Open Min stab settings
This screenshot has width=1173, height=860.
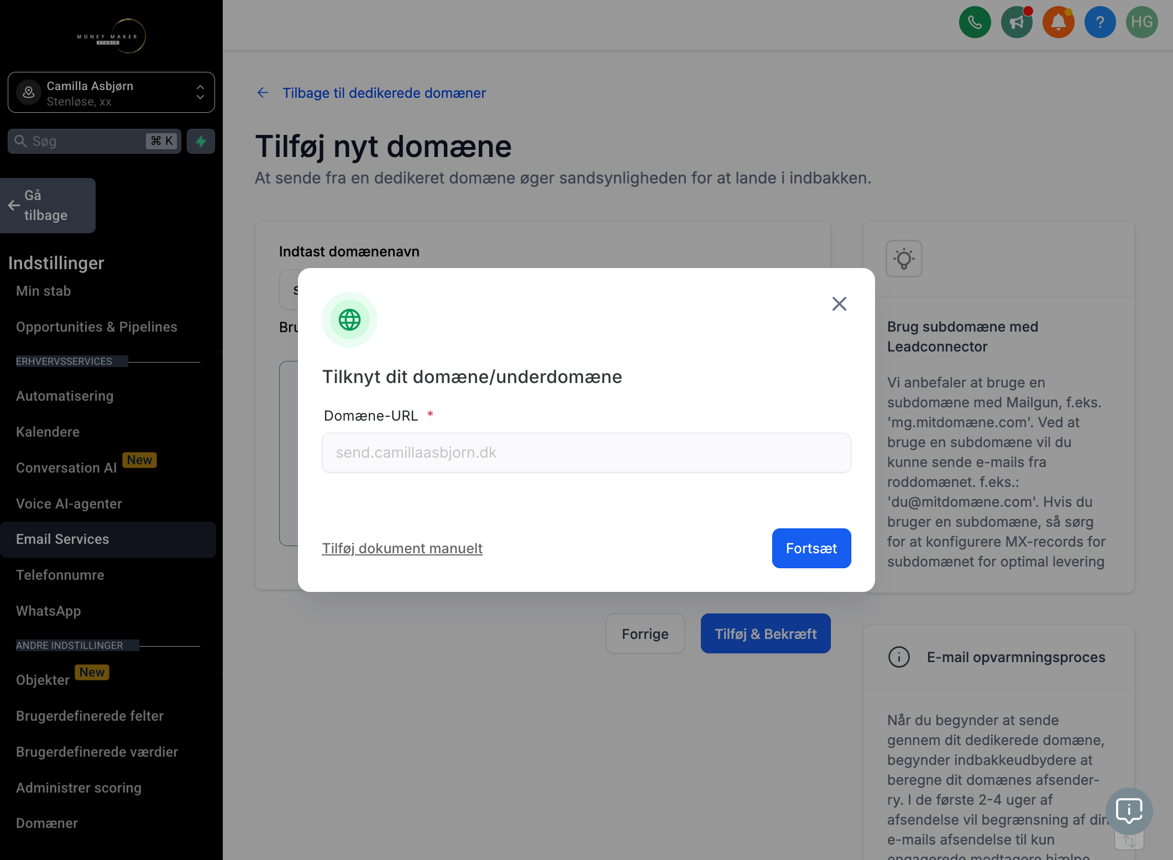point(44,291)
